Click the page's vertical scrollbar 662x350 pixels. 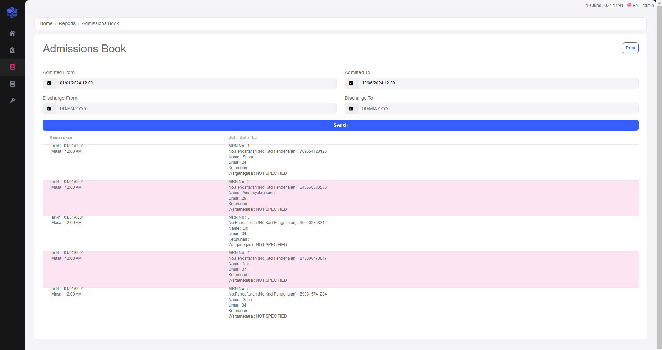point(659,172)
